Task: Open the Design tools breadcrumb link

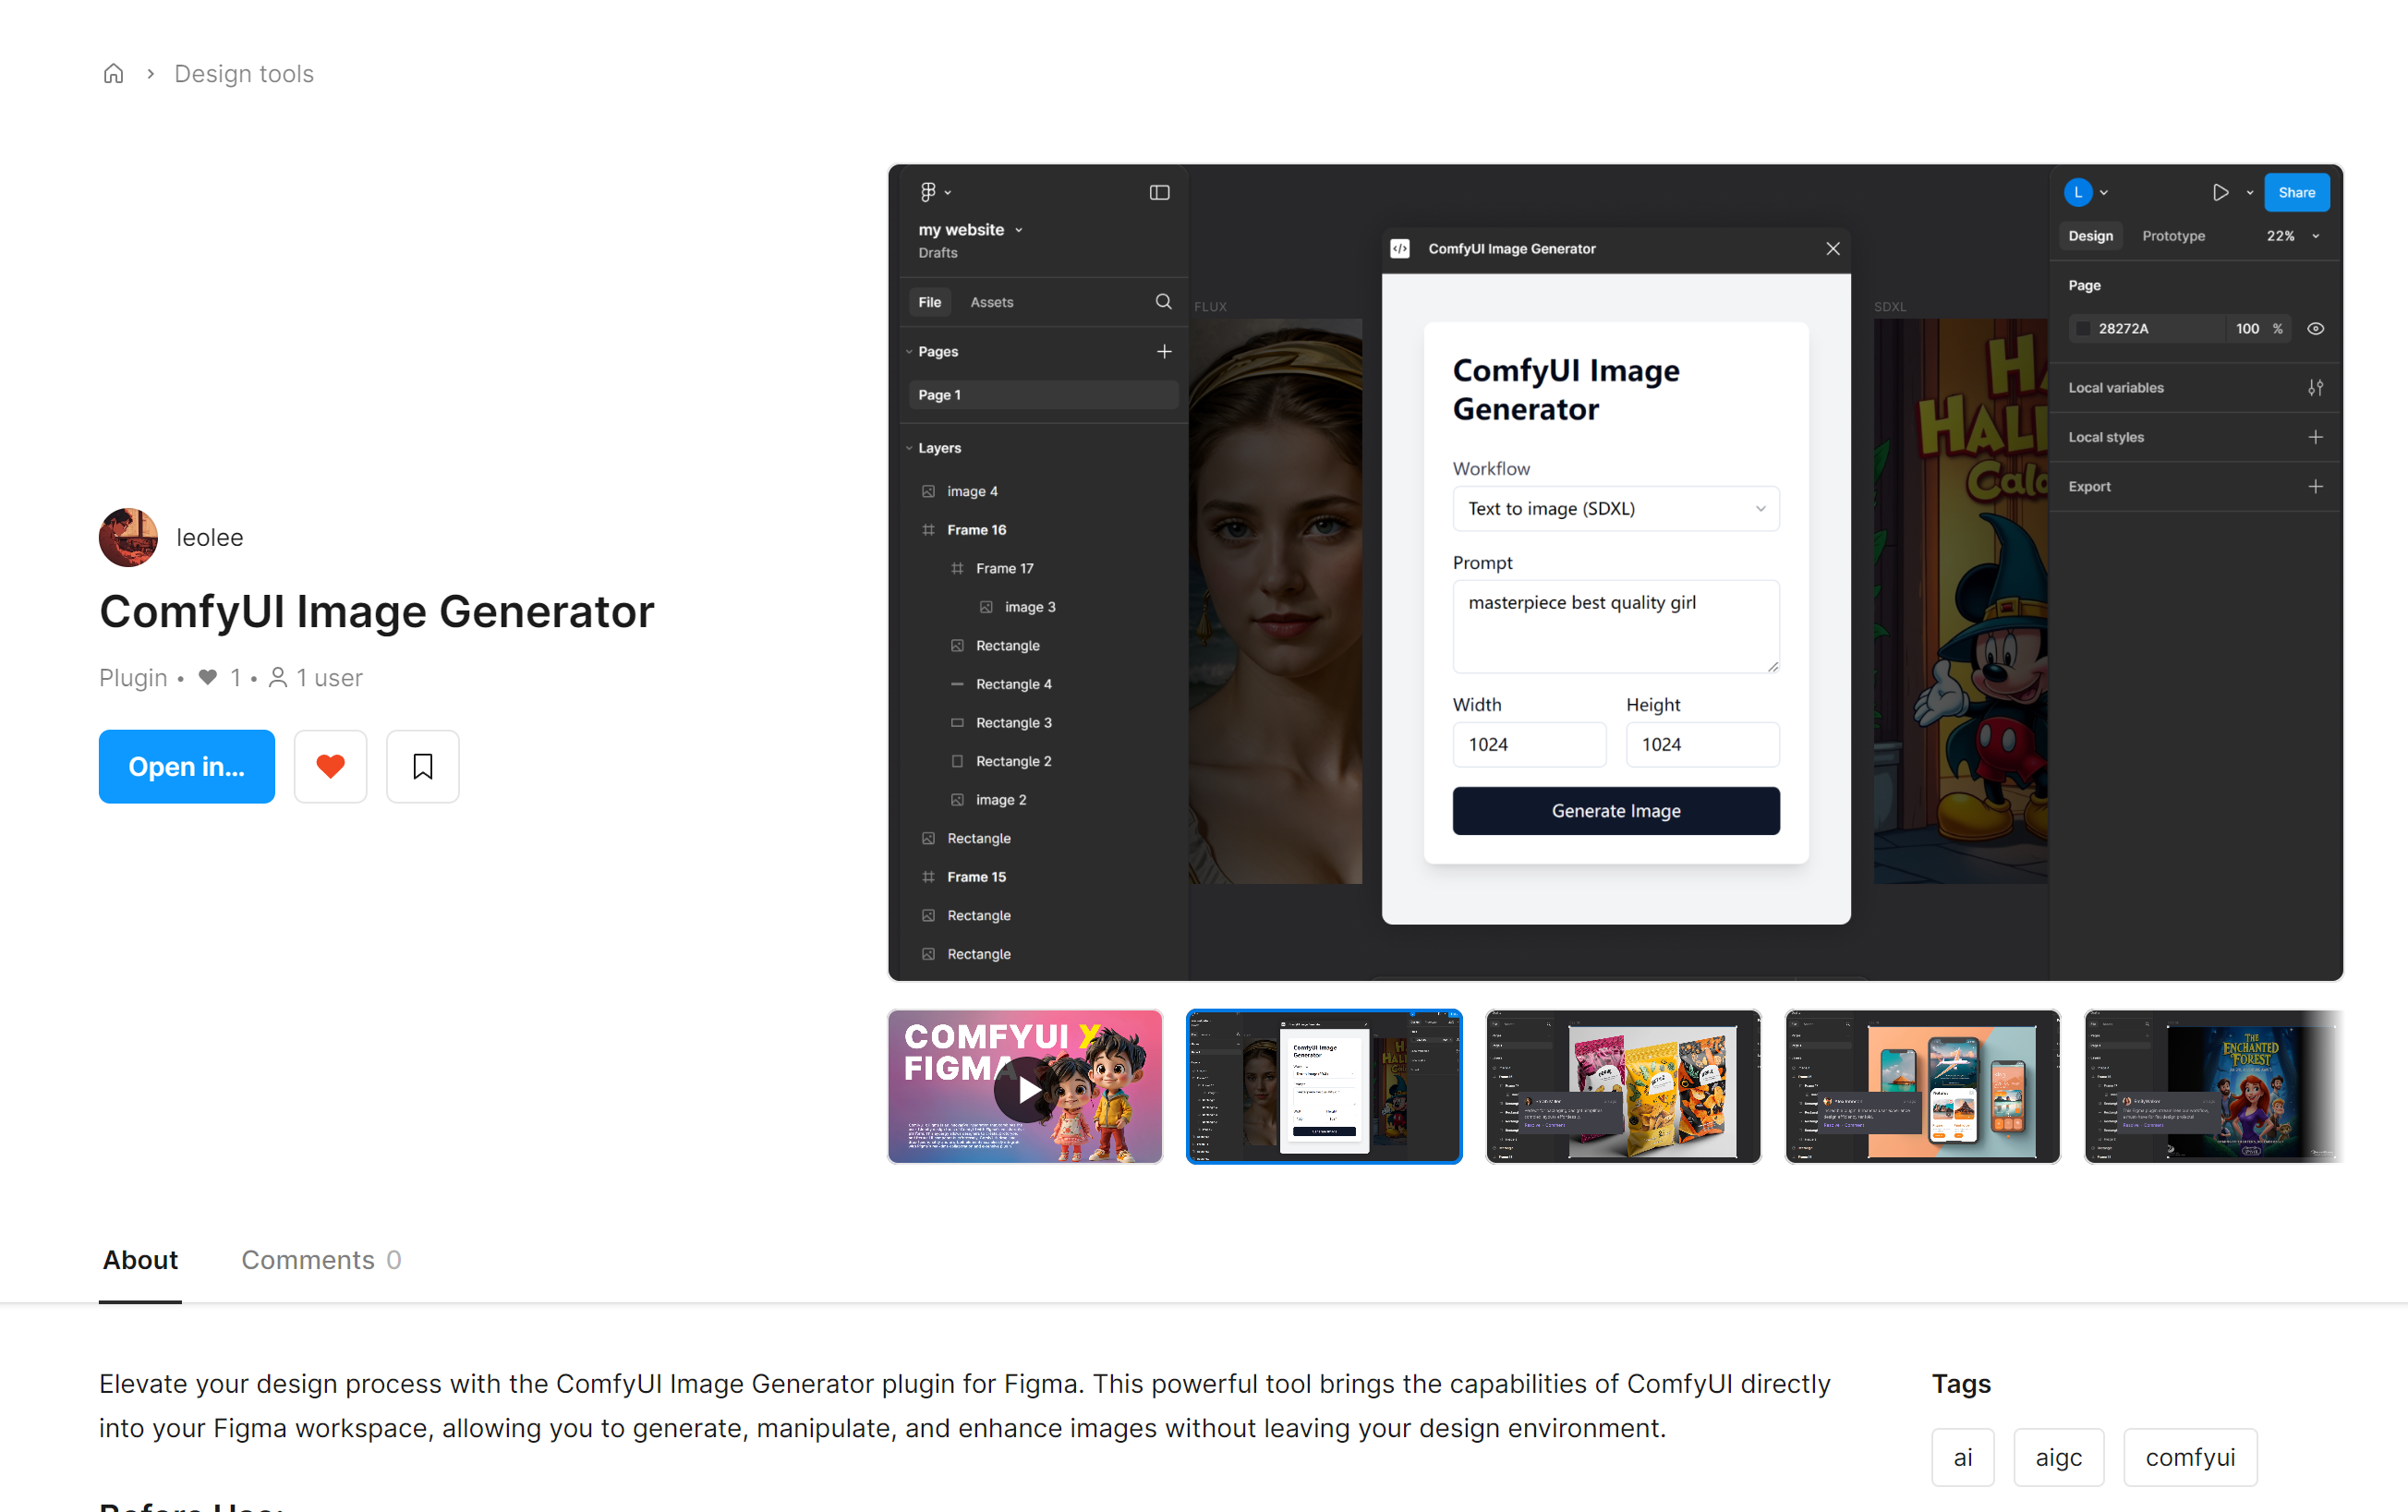Action: [x=244, y=74]
